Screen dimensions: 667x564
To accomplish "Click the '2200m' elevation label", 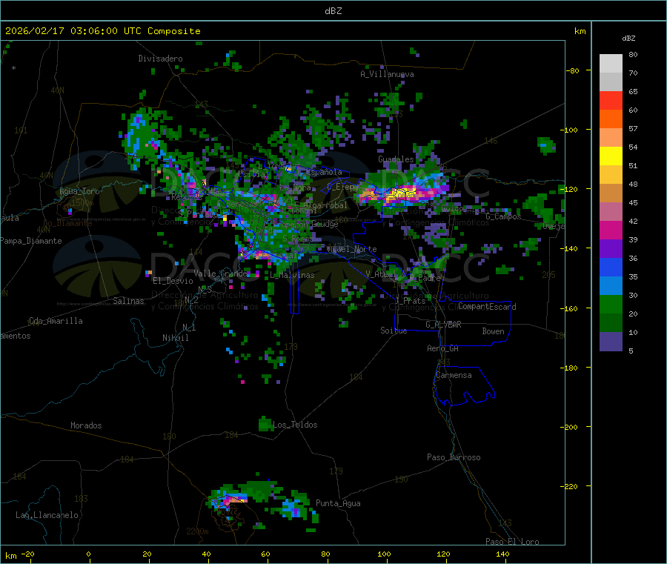I will point(197,531).
